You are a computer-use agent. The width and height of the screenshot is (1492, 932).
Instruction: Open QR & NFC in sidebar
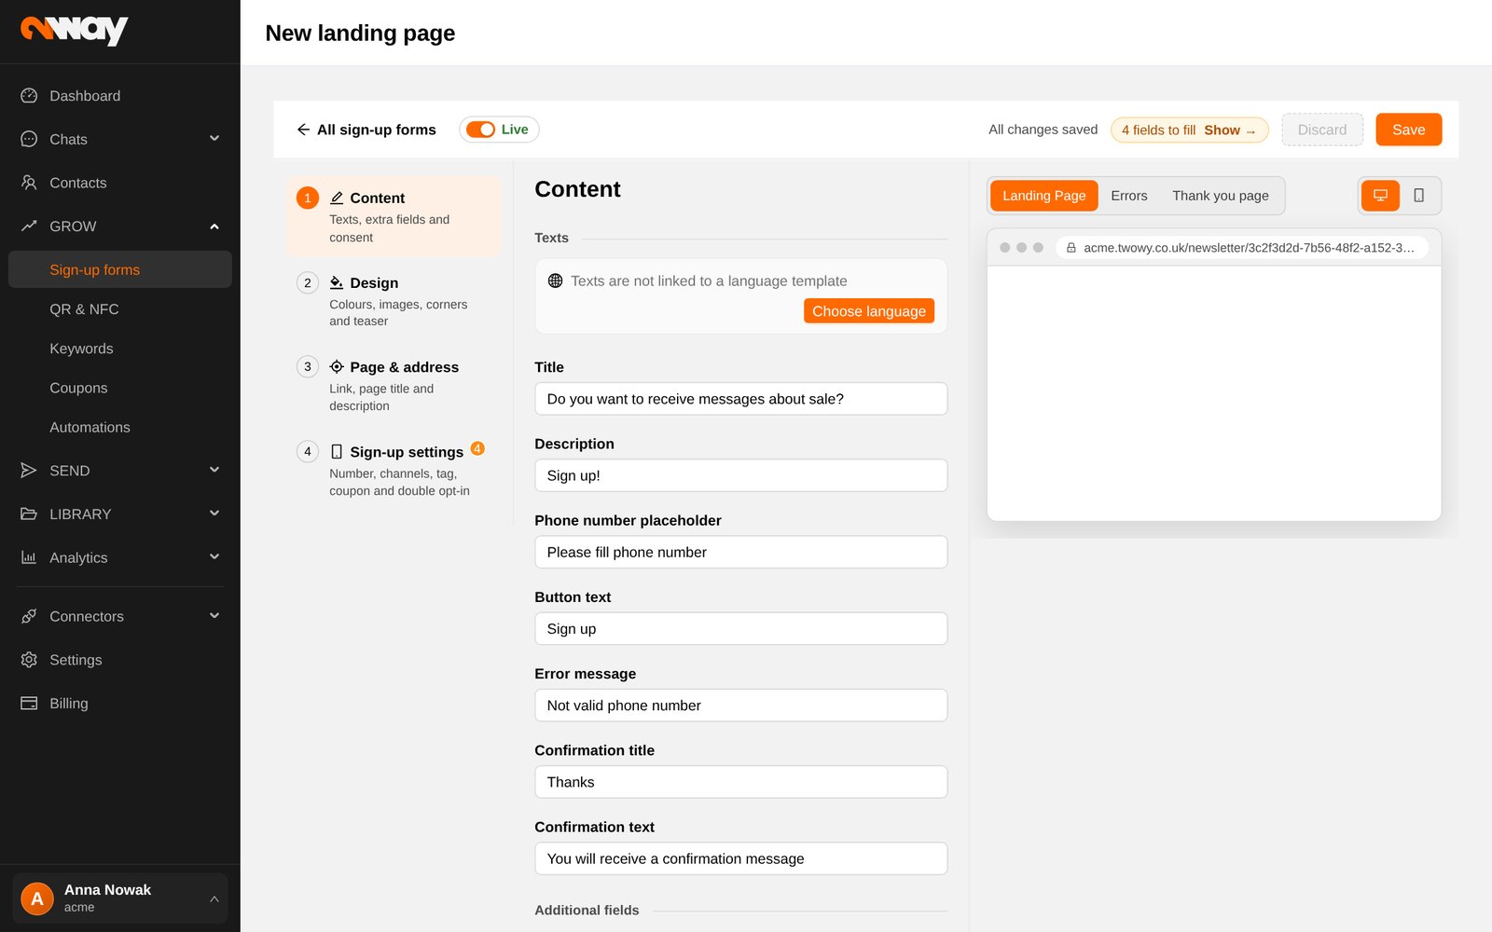click(119, 309)
